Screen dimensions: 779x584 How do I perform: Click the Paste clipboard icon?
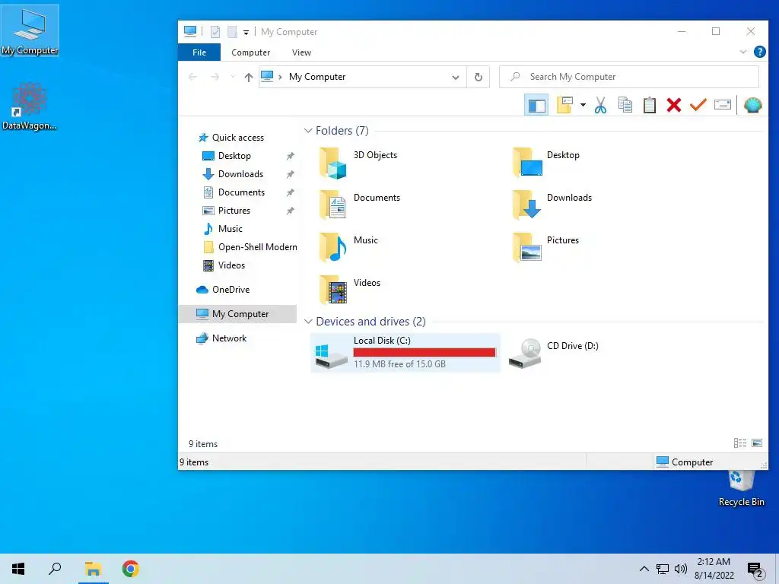(x=650, y=105)
